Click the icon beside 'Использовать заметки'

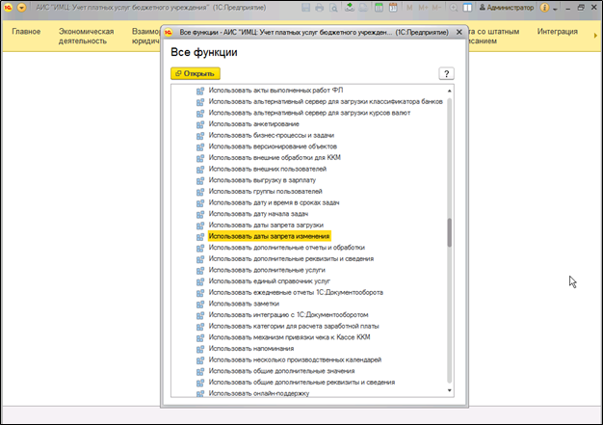201,303
